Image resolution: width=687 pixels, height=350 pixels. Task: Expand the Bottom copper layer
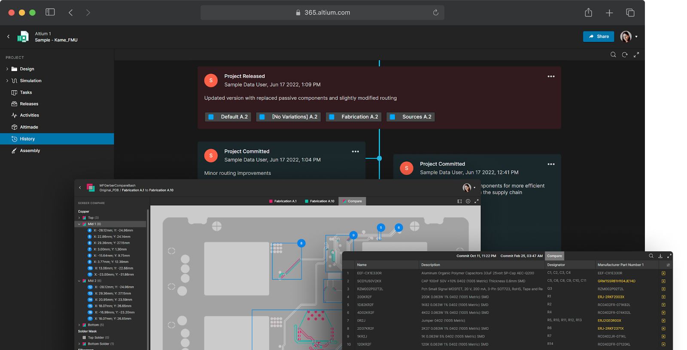pos(79,325)
